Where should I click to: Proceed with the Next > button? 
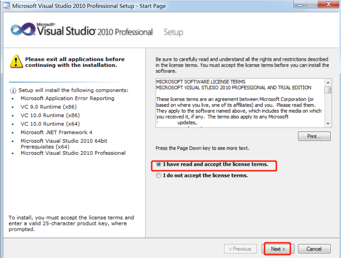pos(278,249)
